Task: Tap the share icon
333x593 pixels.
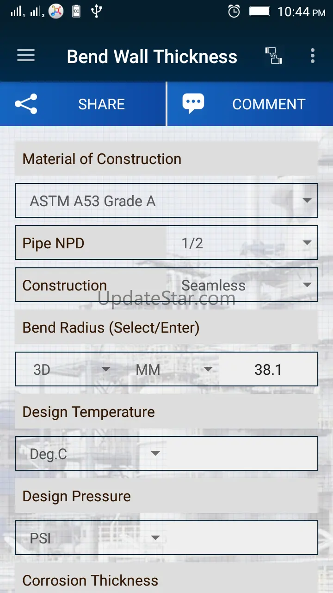Action: click(26, 104)
